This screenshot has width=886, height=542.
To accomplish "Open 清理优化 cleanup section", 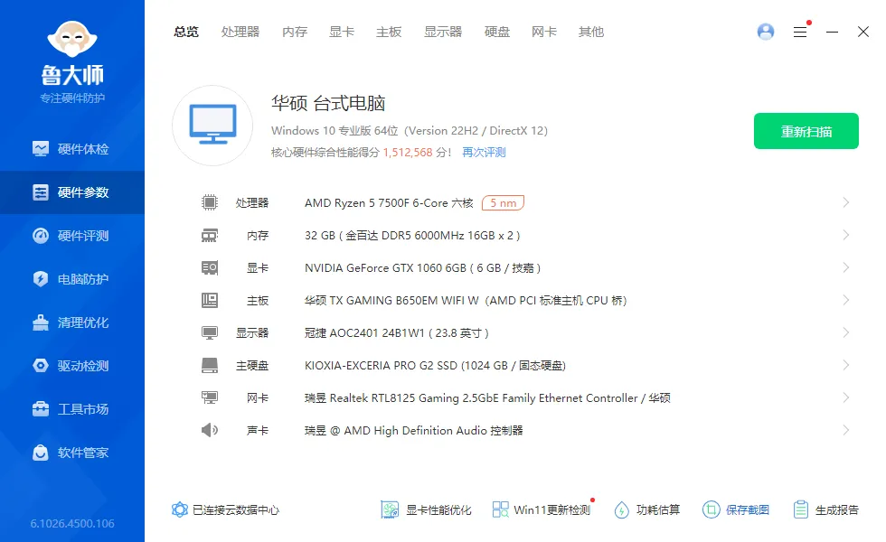I will point(71,322).
